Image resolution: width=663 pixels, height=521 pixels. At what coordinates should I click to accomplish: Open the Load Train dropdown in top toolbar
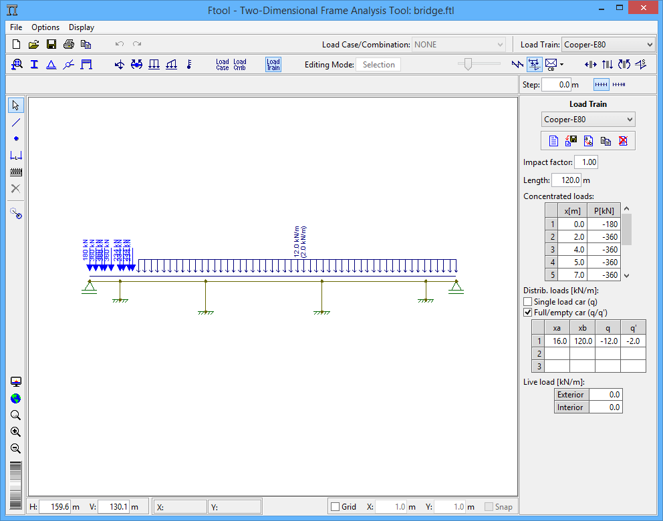point(608,44)
